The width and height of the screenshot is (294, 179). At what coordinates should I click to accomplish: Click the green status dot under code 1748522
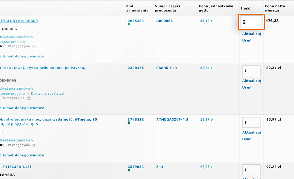tap(129, 123)
